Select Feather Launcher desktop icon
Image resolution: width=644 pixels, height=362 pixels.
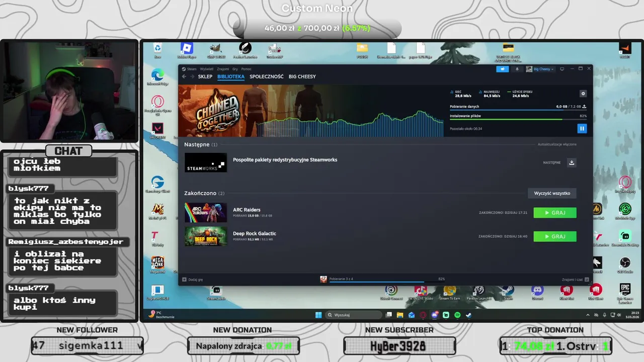pyautogui.click(x=245, y=50)
